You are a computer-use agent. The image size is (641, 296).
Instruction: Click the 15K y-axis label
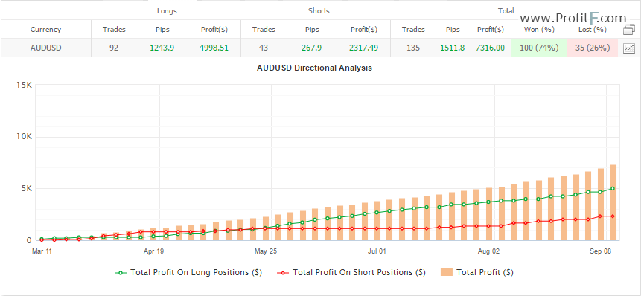(23, 86)
